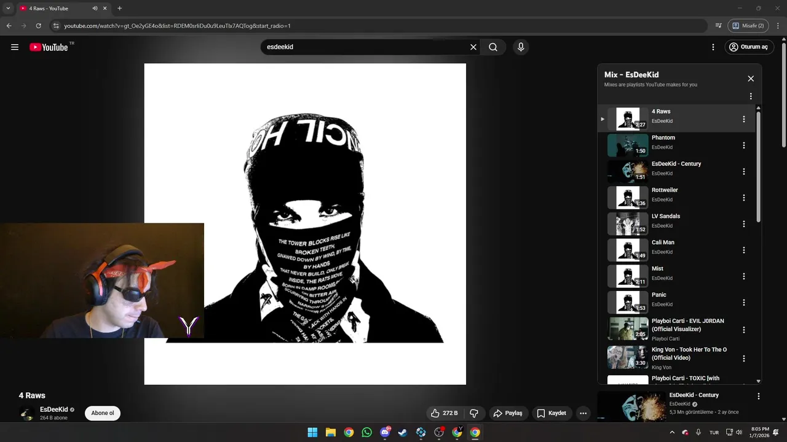Open WhatsApp from taskbar
This screenshot has height=442, width=787.
pyautogui.click(x=367, y=432)
